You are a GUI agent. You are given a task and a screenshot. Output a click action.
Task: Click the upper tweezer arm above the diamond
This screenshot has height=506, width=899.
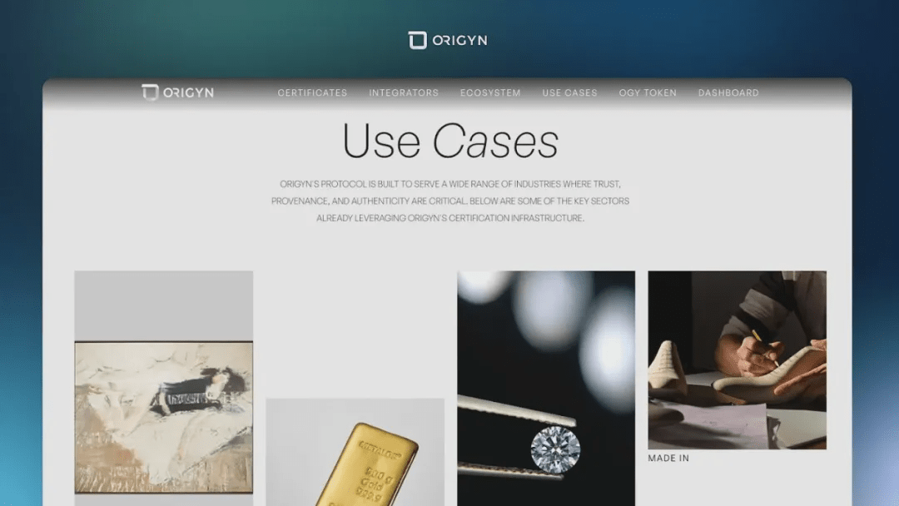[516, 411]
